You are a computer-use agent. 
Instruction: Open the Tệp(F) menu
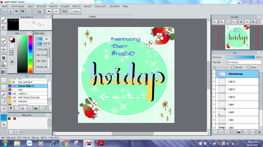pyautogui.click(x=5, y=6)
